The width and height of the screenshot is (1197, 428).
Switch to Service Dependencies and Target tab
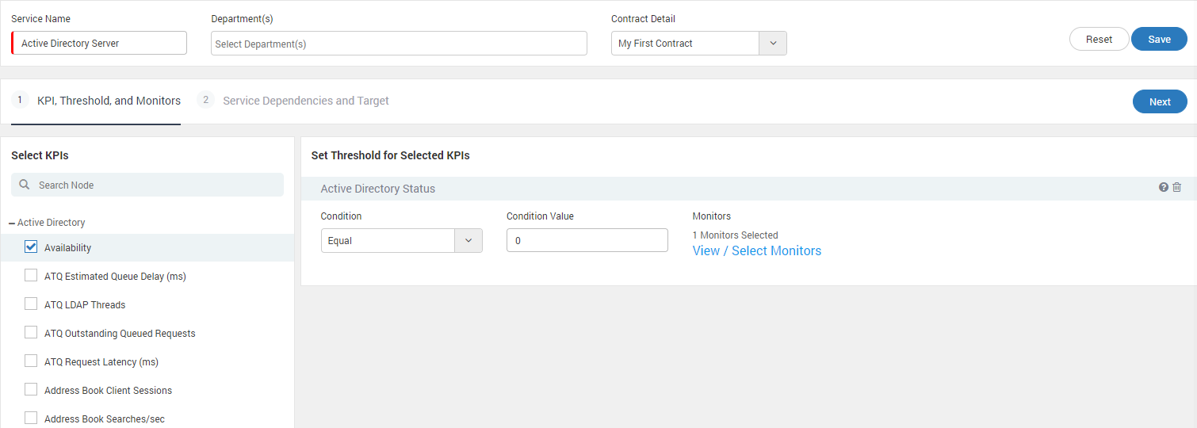click(x=306, y=101)
